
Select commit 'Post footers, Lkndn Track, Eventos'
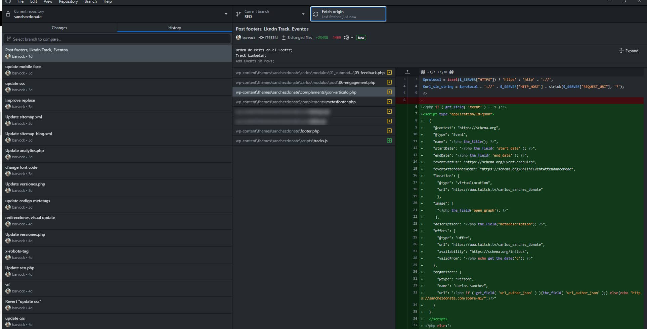117,53
